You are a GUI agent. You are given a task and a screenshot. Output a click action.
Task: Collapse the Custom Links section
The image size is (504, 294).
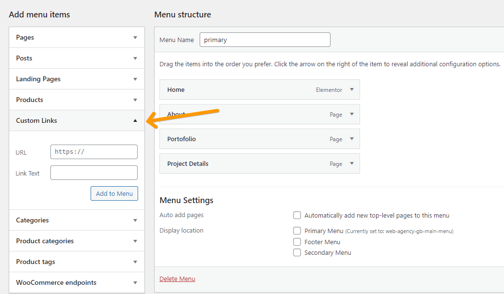coord(135,121)
